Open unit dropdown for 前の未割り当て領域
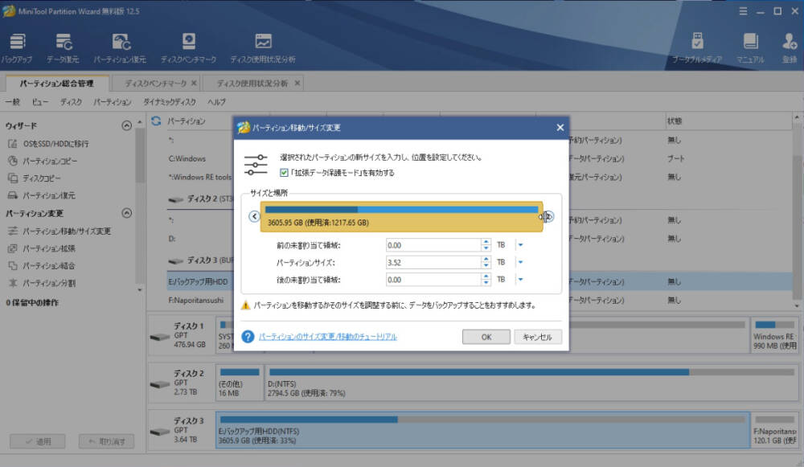Screen dimensions: 804x467 (x=520, y=245)
